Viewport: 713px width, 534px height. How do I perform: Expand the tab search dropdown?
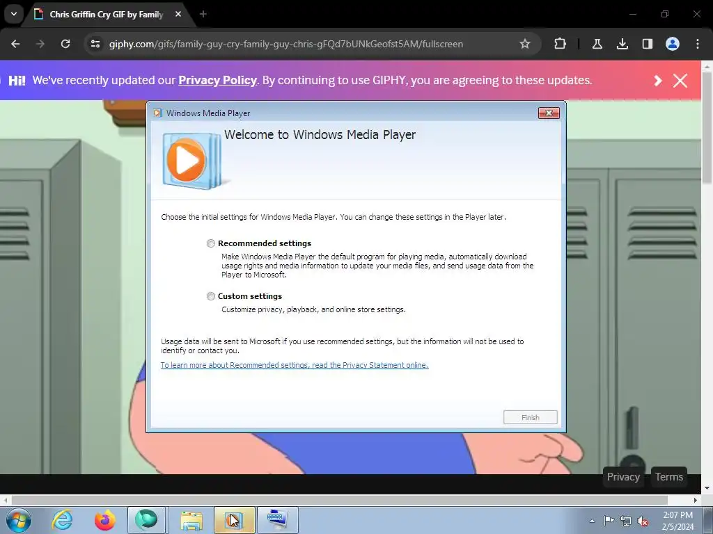[x=14, y=14]
